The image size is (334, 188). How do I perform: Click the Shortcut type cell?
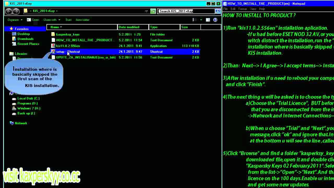[x=156, y=52]
